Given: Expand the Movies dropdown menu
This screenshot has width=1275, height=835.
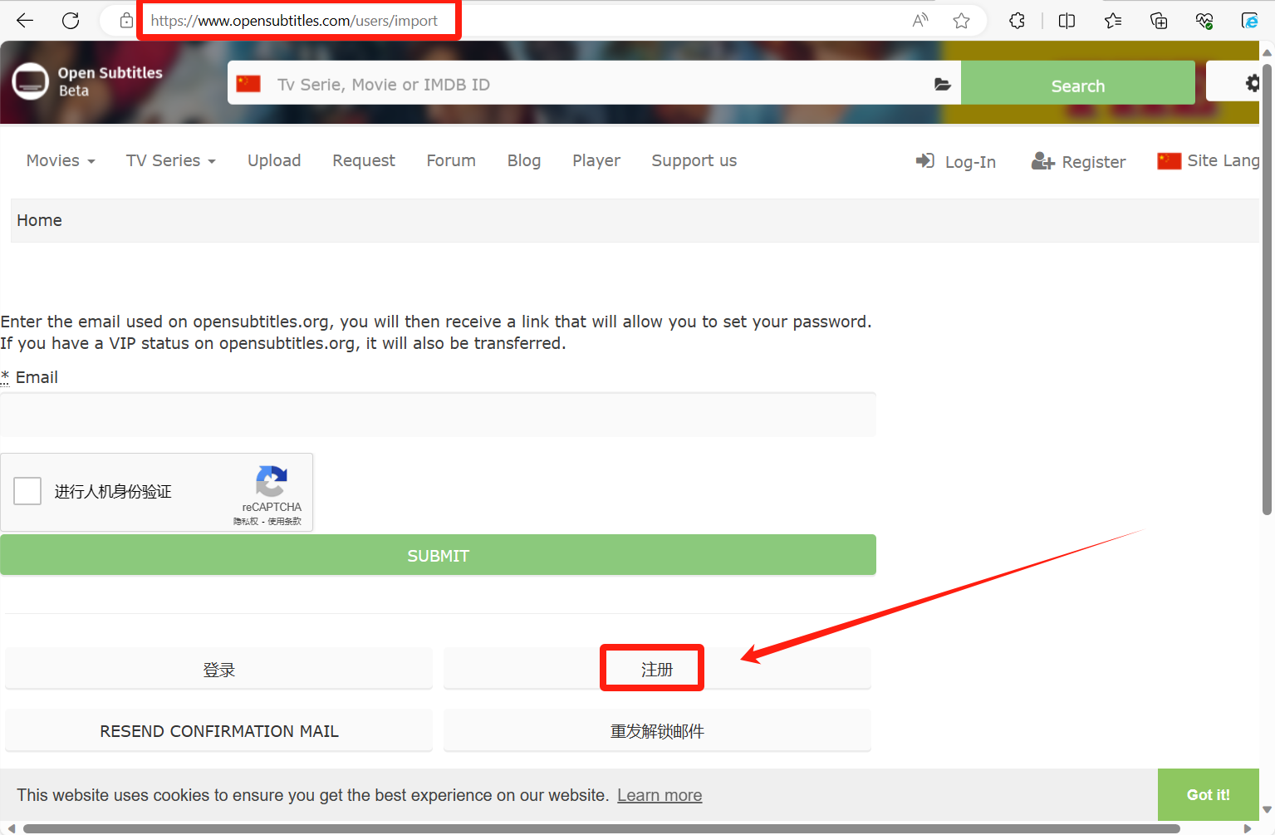Looking at the screenshot, I should coord(61,161).
